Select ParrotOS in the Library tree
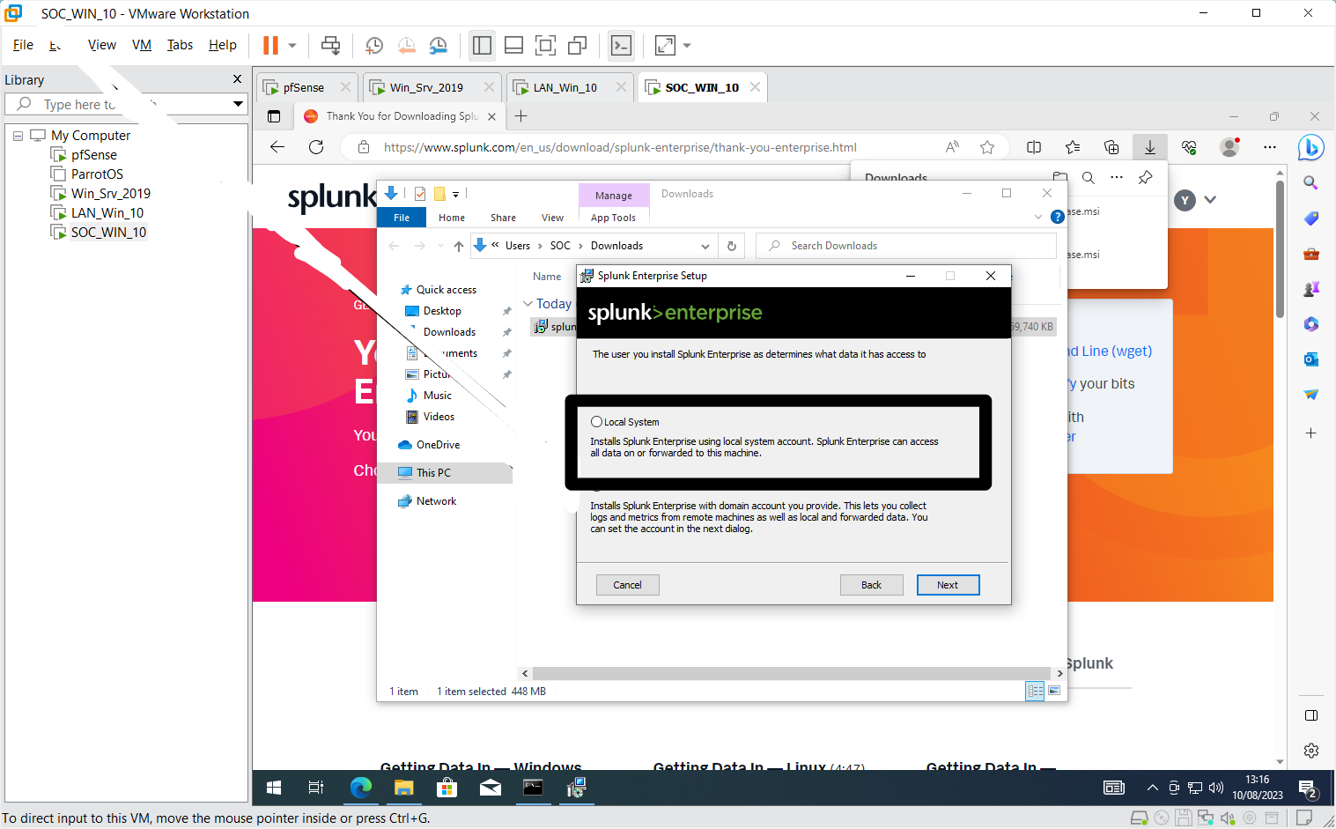The width and height of the screenshot is (1336, 829). 97,174
